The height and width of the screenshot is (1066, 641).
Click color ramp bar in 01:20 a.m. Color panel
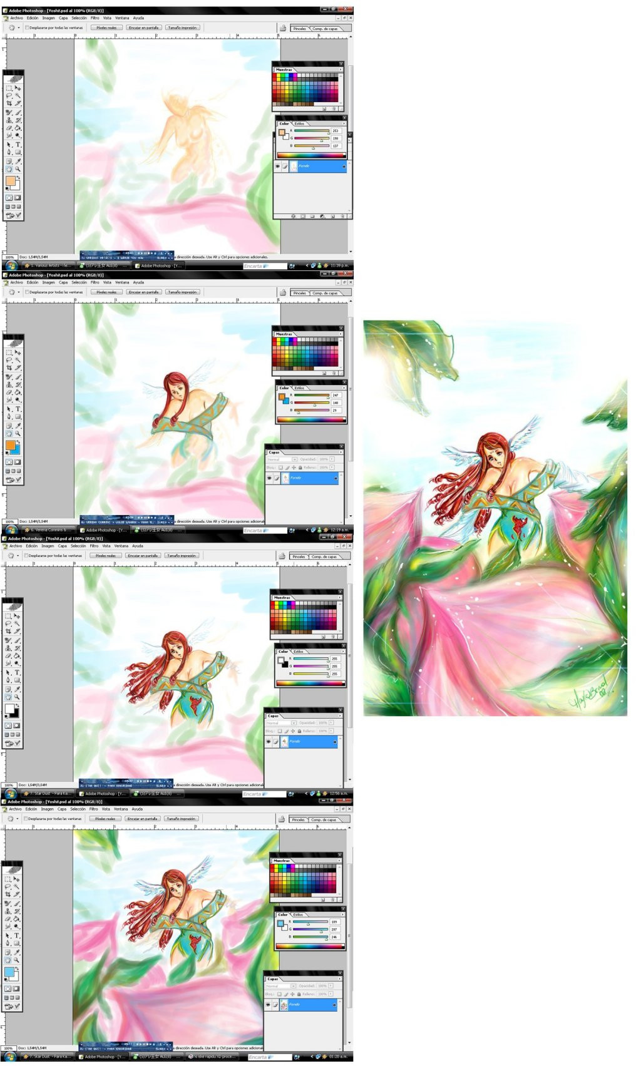[x=310, y=946]
